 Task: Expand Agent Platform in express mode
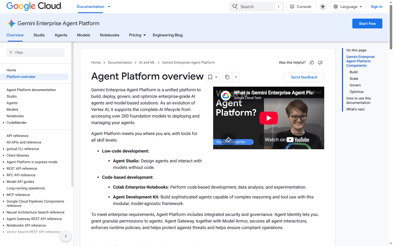pyautogui.click(x=4, y=162)
